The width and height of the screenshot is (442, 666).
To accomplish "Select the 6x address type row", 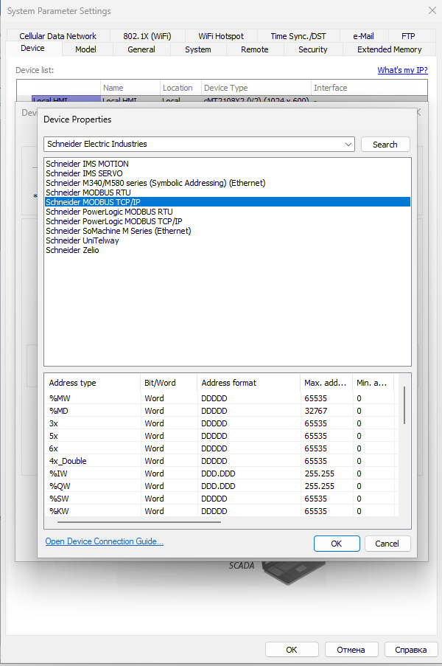I will pyautogui.click(x=221, y=448).
